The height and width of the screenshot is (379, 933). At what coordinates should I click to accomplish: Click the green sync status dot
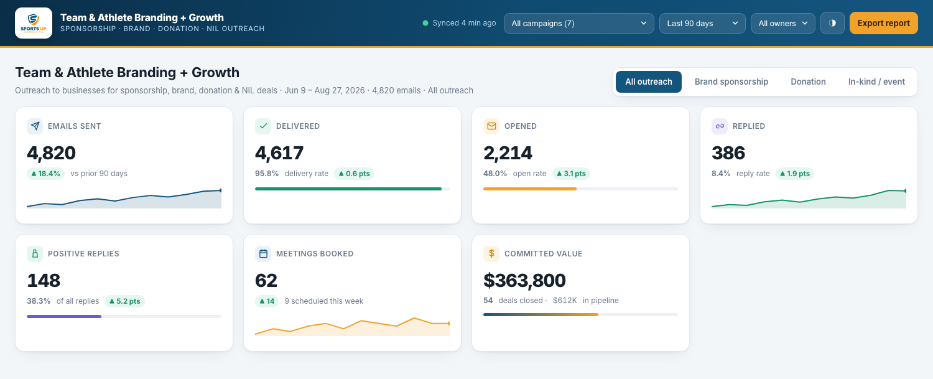pos(425,23)
